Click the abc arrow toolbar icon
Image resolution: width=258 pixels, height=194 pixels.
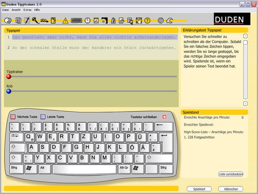(x=44, y=21)
